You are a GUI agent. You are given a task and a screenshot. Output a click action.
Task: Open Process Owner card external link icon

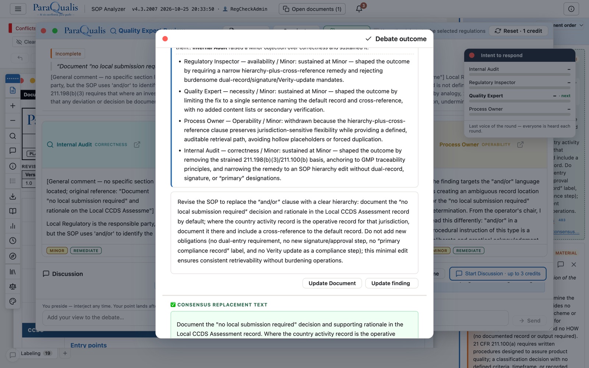pos(520,145)
